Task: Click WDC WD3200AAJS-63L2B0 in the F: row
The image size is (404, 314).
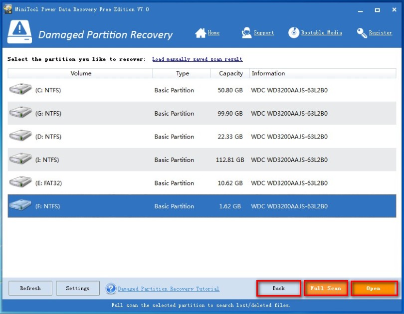Action: click(x=289, y=206)
